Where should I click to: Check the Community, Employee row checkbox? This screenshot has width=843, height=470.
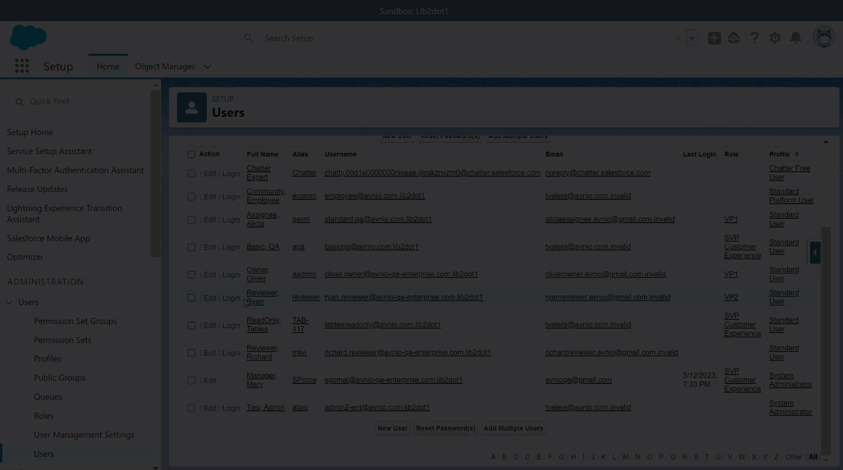pos(191,197)
